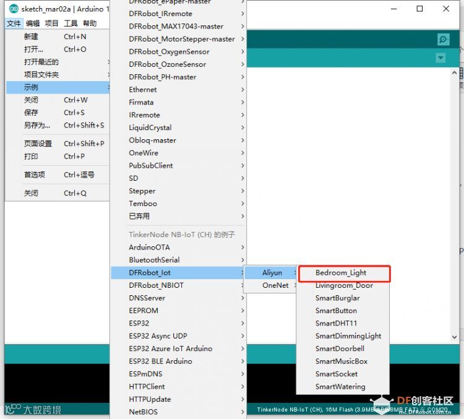Select OneNet submenu

pos(270,285)
